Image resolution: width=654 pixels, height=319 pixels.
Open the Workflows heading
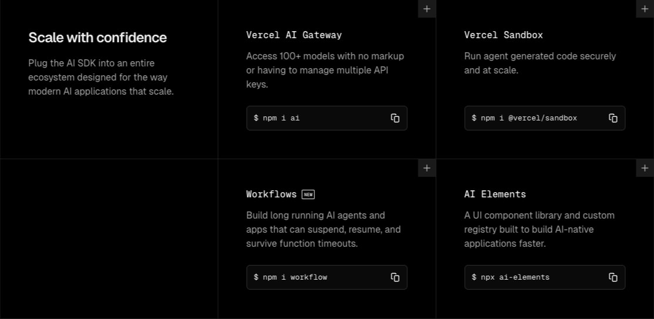tap(271, 194)
